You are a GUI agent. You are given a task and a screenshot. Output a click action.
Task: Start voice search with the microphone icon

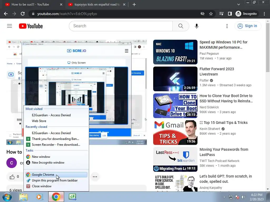196,26
